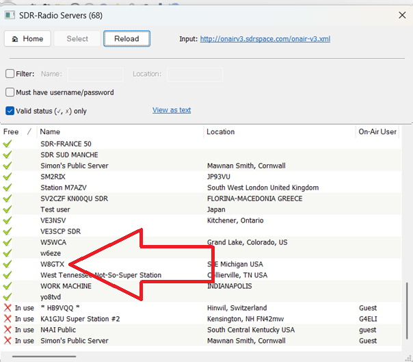Select the yo8tvd server name
The width and height of the screenshot is (413, 362).
[51, 297]
